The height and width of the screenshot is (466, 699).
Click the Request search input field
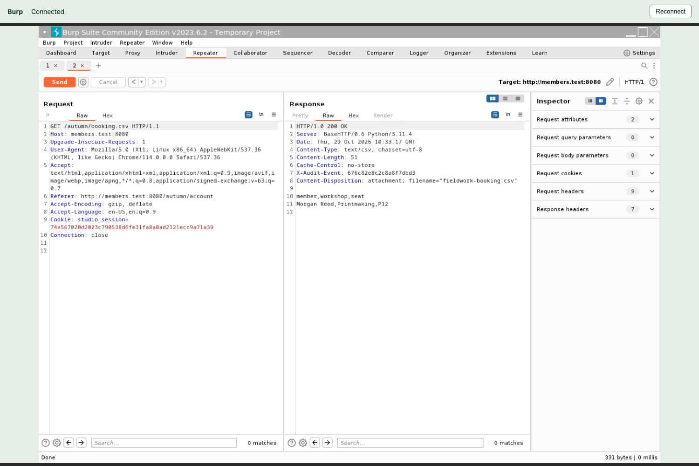point(164,443)
